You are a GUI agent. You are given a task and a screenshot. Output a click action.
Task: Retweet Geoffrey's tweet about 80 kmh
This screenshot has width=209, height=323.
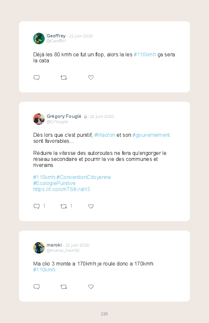tap(64, 78)
